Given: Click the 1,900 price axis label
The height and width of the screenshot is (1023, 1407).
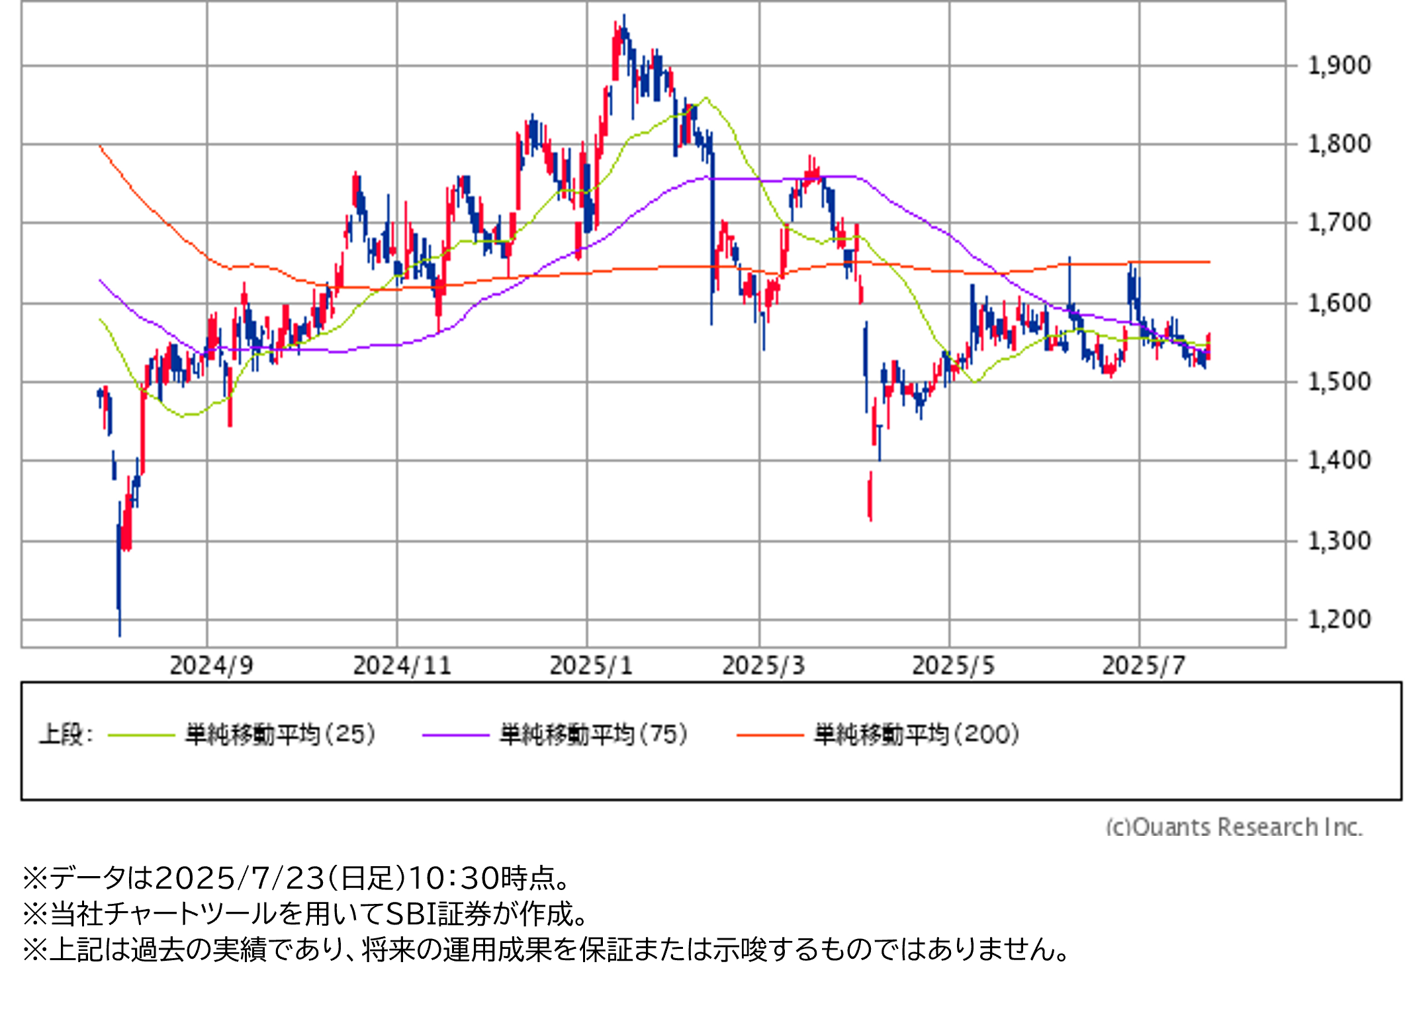Looking at the screenshot, I should 1339,66.
